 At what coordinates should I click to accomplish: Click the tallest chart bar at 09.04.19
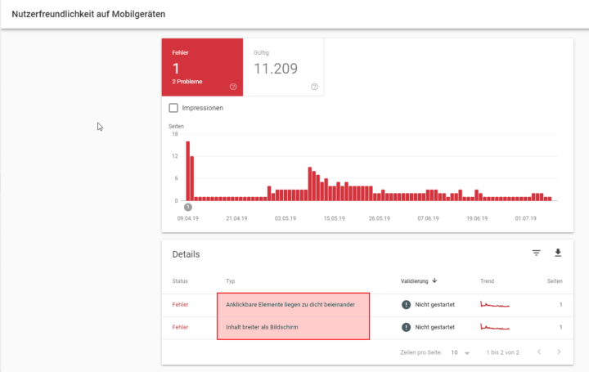coord(188,171)
